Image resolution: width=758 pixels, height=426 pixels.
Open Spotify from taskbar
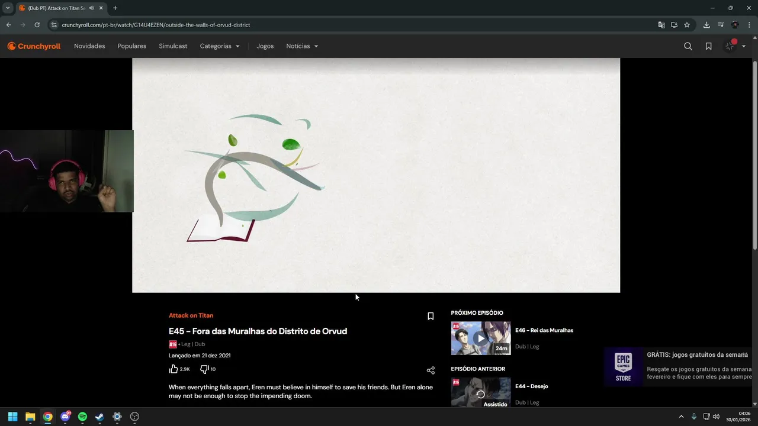tap(82, 417)
